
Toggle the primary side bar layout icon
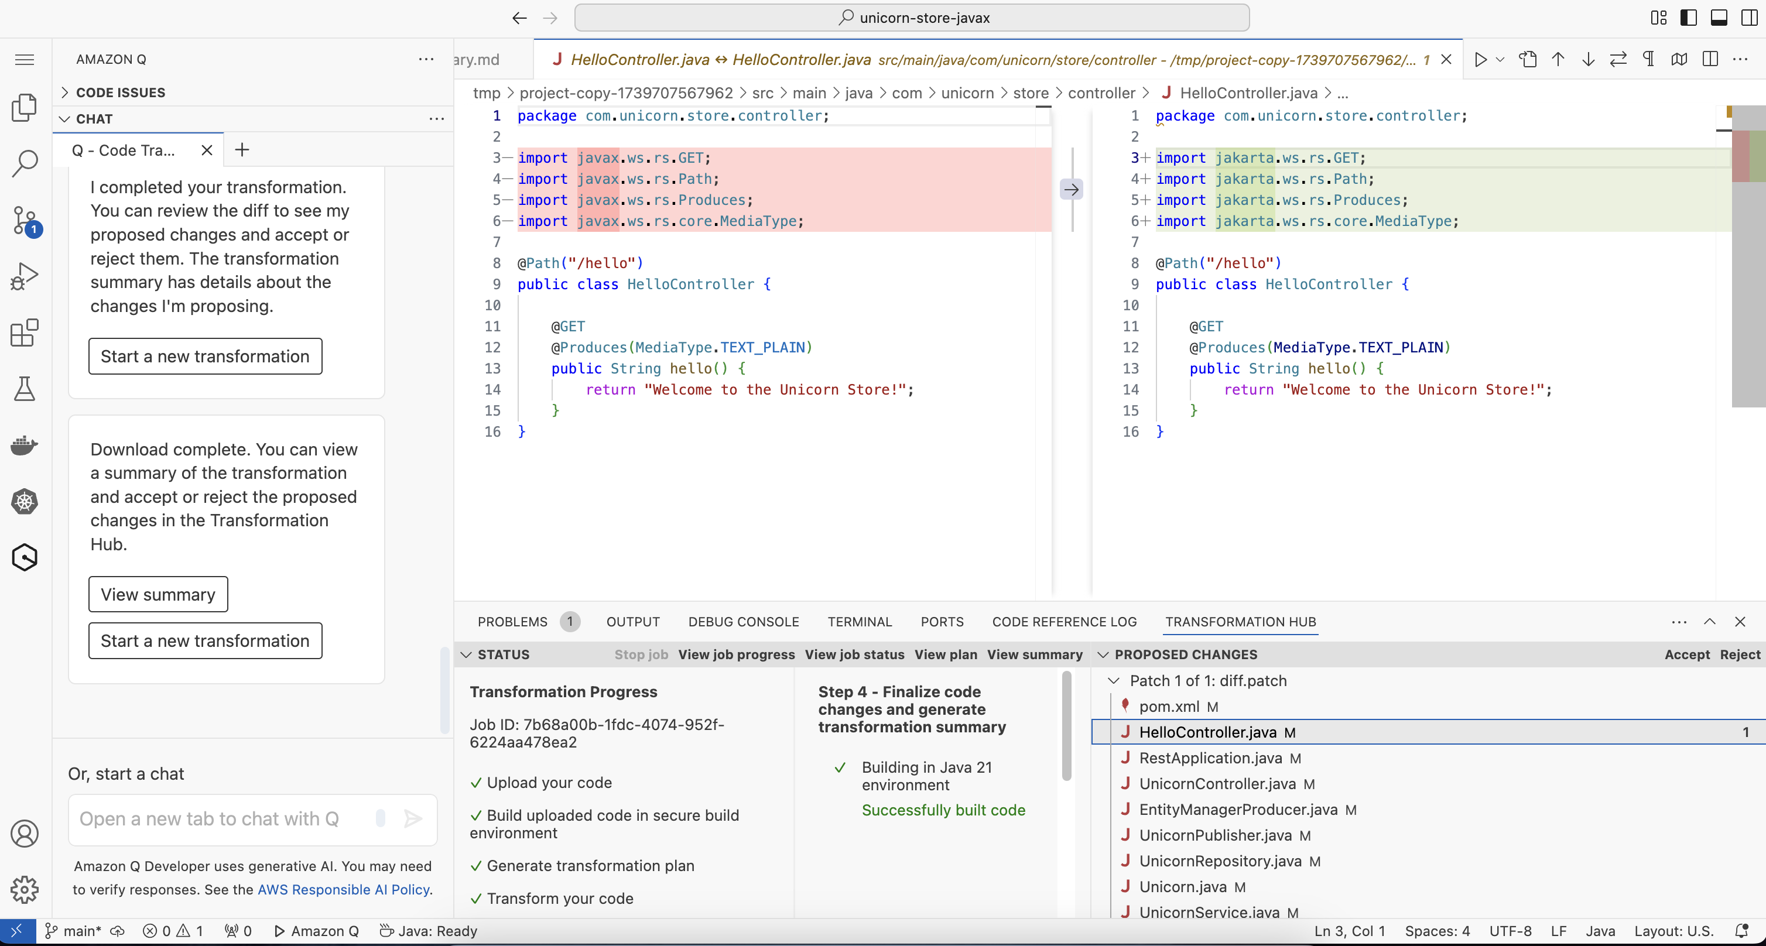tap(1689, 18)
